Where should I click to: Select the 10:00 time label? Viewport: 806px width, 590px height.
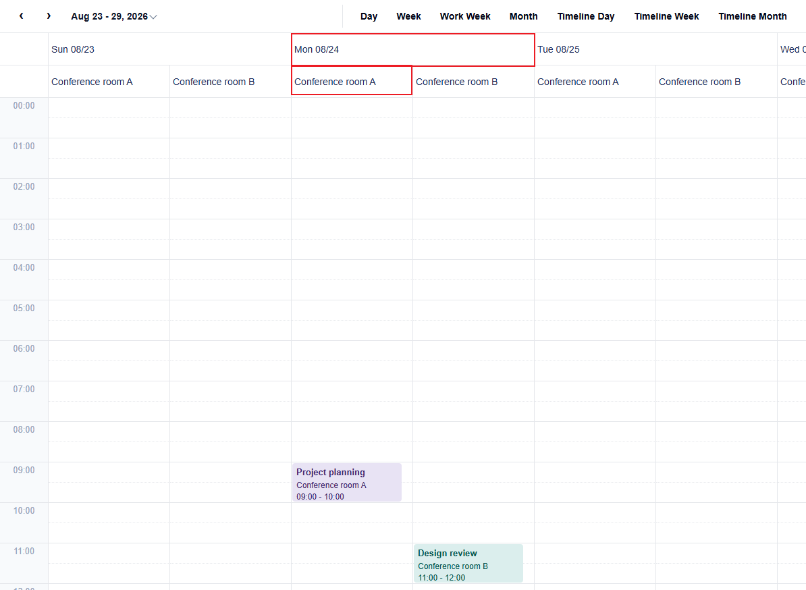pos(24,511)
